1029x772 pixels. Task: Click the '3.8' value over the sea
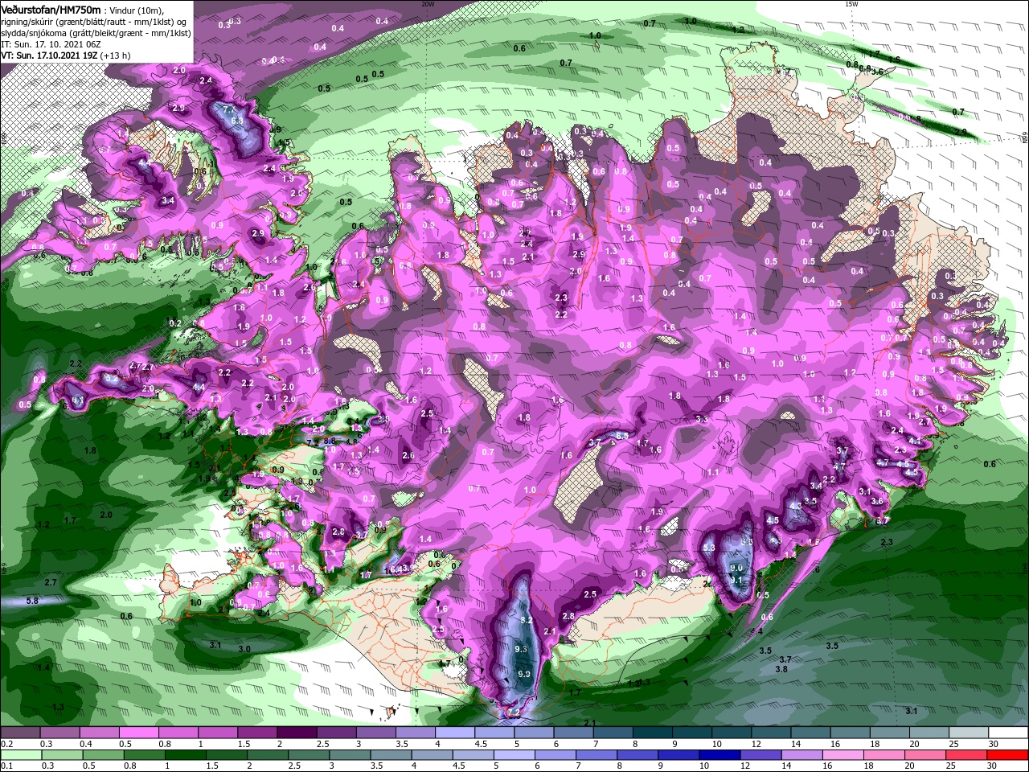coord(781,669)
